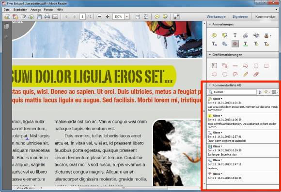Collapse the Anmerkungen section
Image resolution: width=281 pixels, height=192 pixels.
pos(210,24)
